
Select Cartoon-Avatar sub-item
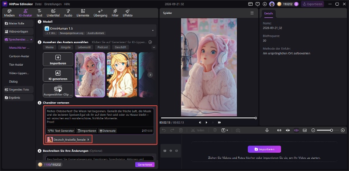click(19, 56)
